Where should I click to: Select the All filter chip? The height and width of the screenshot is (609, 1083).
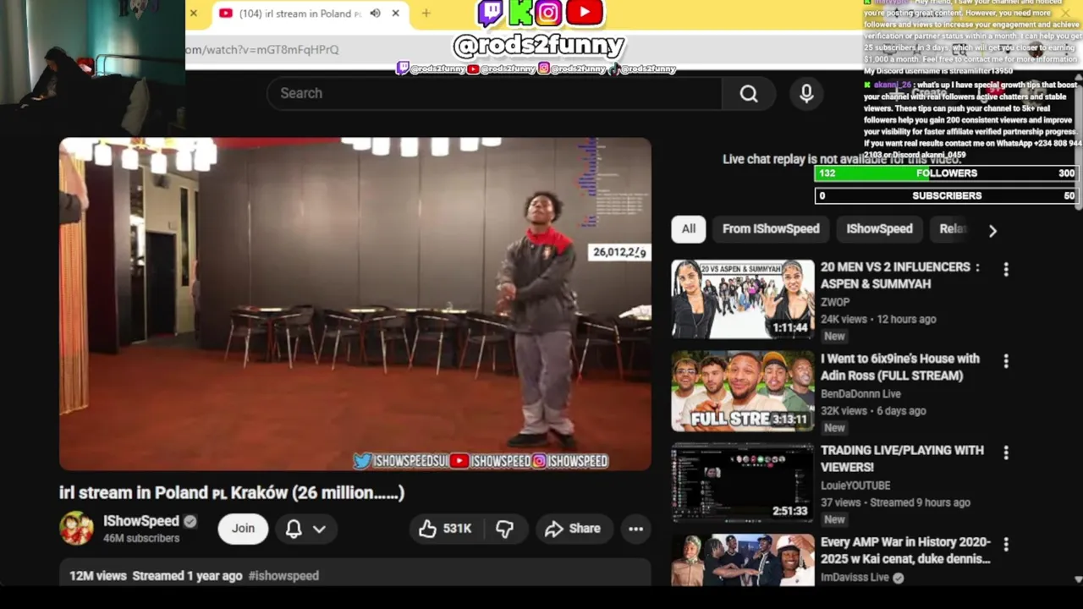689,229
